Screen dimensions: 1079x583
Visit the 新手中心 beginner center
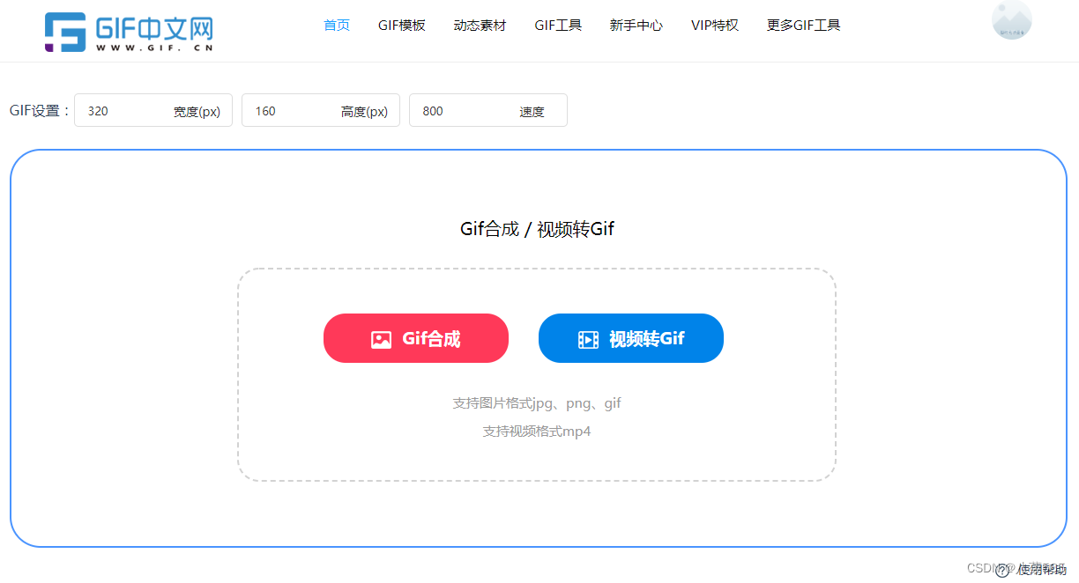(x=636, y=26)
